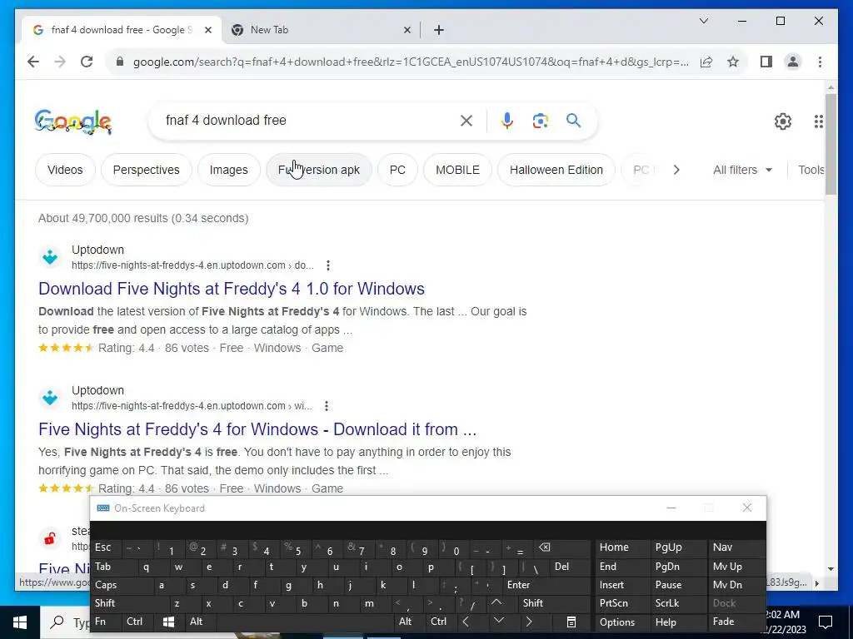
Task: Start voice search with the microphone
Action: pos(507,121)
